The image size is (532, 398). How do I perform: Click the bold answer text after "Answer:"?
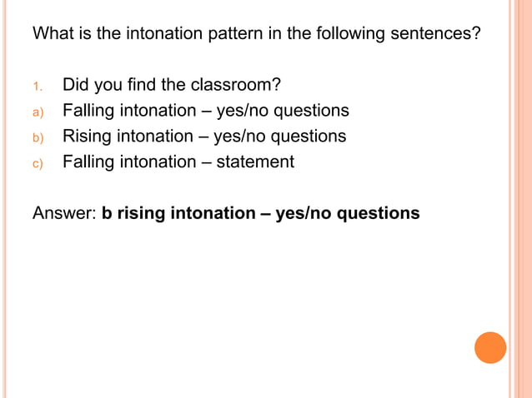pos(260,213)
